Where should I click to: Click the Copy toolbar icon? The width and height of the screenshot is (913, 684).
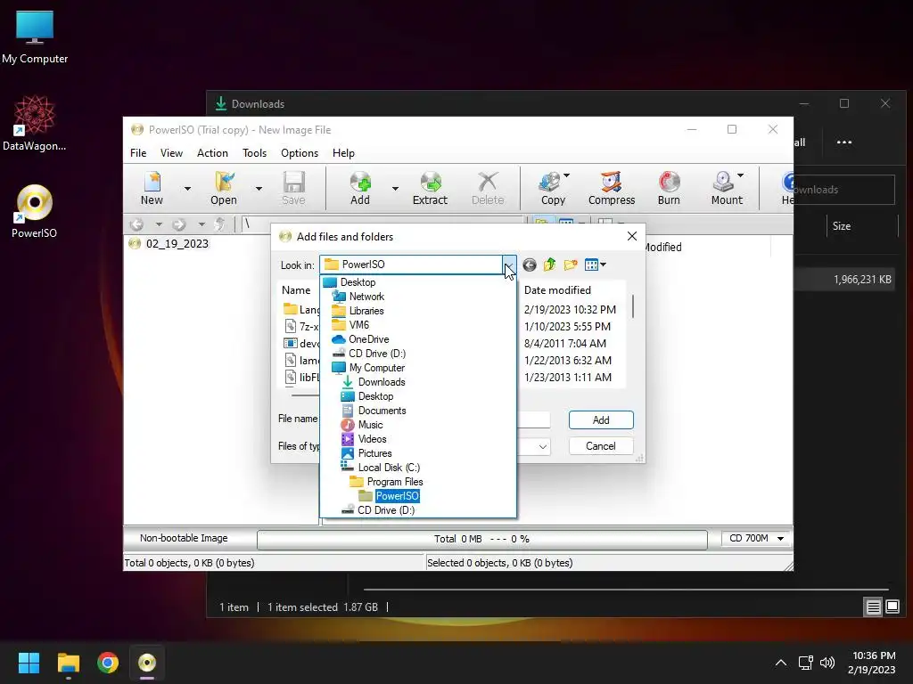[x=553, y=188]
